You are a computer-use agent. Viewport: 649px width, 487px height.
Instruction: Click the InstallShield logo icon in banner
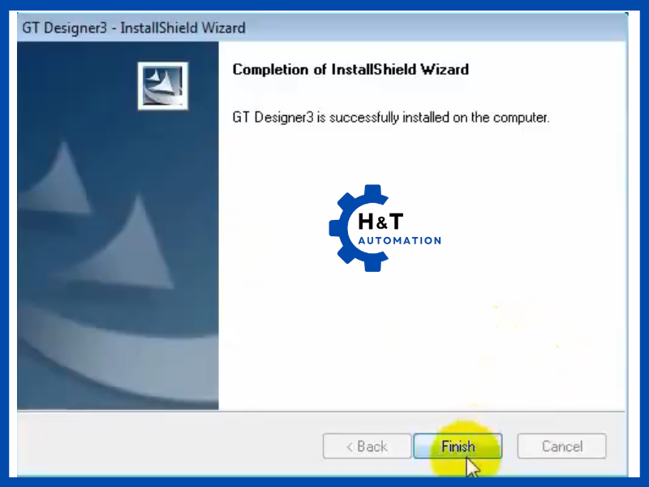(x=163, y=86)
